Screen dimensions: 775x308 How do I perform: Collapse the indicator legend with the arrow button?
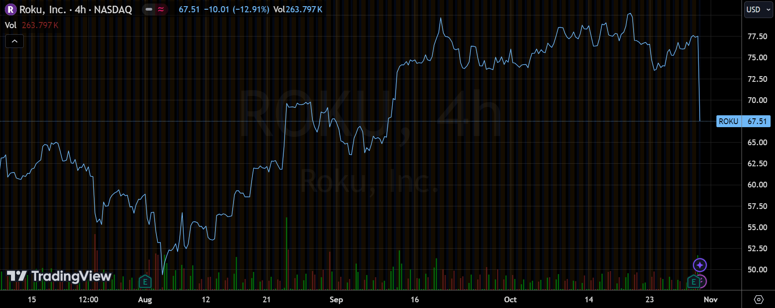(14, 41)
